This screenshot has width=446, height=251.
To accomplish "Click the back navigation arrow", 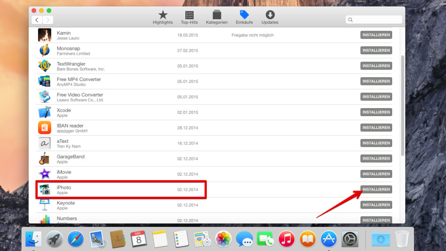I will [37, 20].
